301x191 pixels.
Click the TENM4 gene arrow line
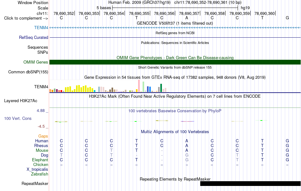(175, 28)
